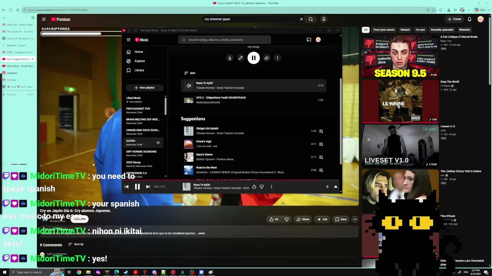Save the video to a playlist
492x276 pixels.
pyautogui.click(x=341, y=219)
